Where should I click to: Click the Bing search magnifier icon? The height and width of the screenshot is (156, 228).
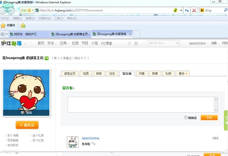[226, 10]
